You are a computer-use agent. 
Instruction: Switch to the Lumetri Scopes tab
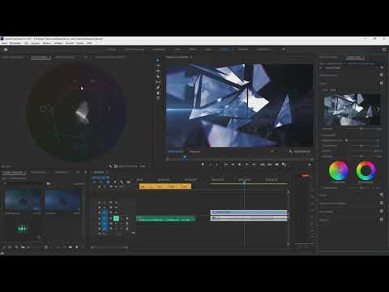click(41, 58)
